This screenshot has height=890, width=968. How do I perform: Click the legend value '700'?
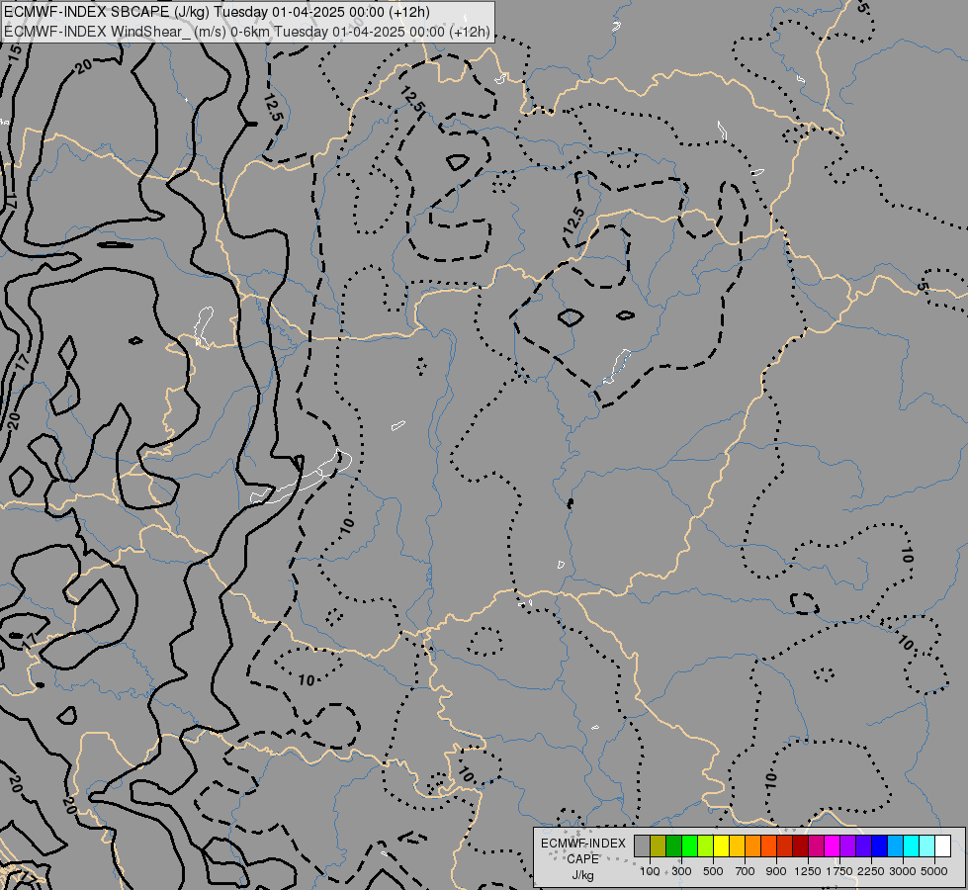pyautogui.click(x=745, y=871)
